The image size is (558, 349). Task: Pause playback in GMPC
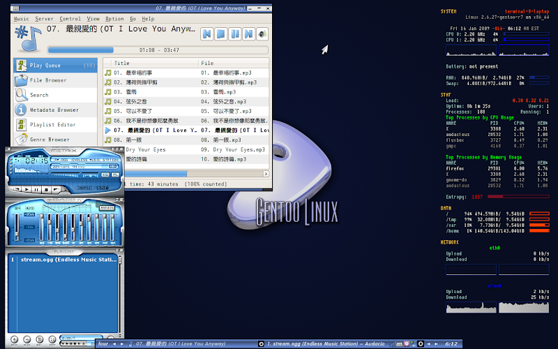pos(236,34)
